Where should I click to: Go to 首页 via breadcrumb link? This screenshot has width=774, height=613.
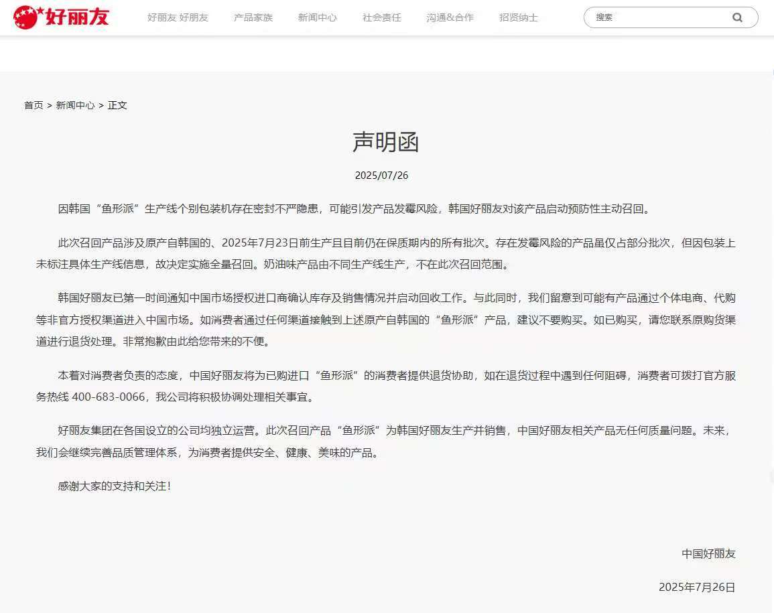[34, 105]
